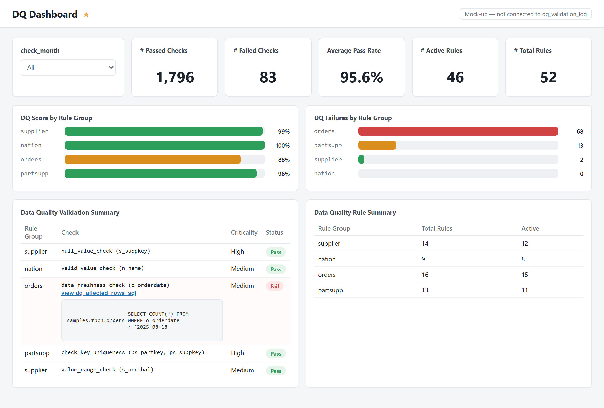The image size is (604, 408).
Task: Click total rules value 16 for orders
Action: click(x=425, y=275)
